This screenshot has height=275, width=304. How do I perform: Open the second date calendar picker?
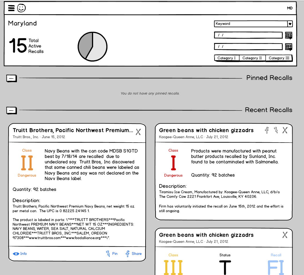[289, 47]
